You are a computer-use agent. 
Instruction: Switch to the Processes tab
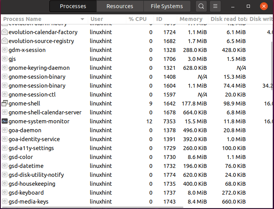point(73,6)
